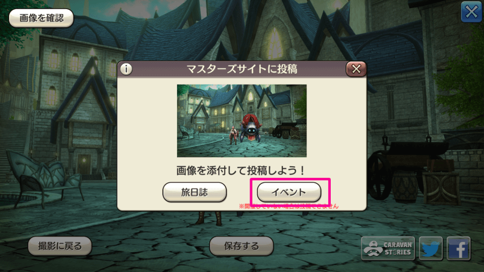Return to shooting with 撮影に戻る
The image size is (484, 272).
click(x=60, y=246)
